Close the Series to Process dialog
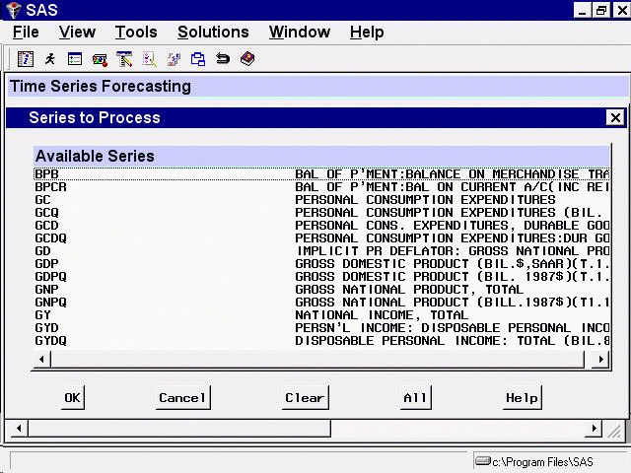The height and width of the screenshot is (473, 631). tap(615, 118)
